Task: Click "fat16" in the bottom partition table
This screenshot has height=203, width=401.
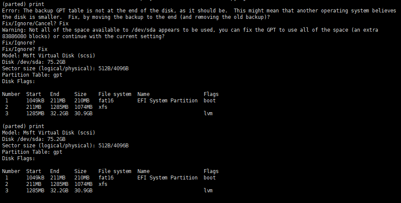Action: [106, 178]
